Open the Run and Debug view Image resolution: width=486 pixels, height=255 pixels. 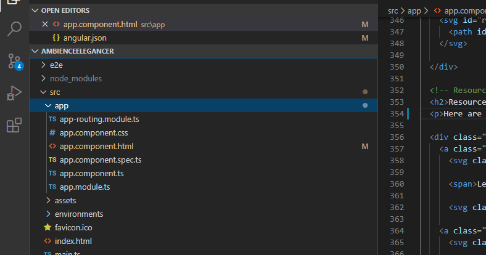pos(14,93)
